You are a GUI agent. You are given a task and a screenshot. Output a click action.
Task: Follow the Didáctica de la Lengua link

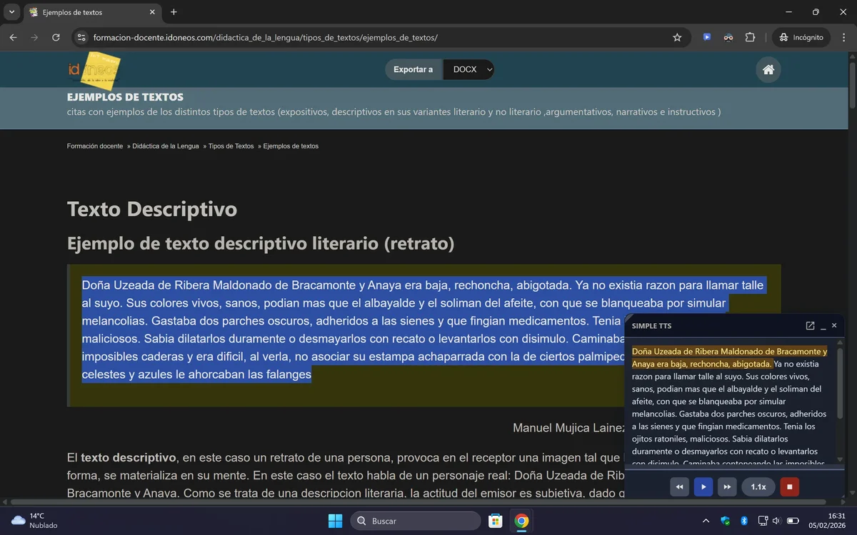tap(165, 146)
